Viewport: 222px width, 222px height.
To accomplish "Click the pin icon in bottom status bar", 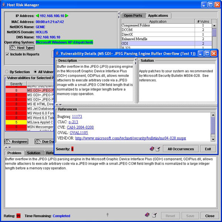I will pos(108,215).
